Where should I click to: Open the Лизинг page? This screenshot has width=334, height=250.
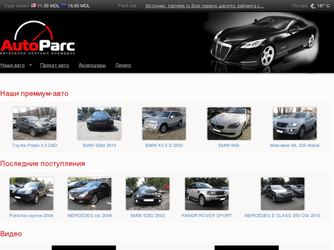tap(124, 65)
